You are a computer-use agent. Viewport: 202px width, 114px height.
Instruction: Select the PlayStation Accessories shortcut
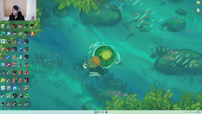[21, 49]
